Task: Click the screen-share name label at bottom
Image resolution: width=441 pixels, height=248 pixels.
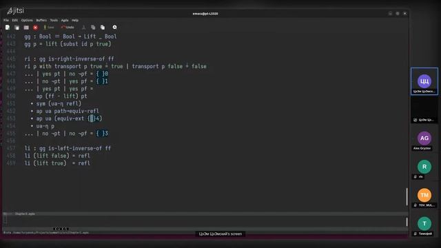Action: pos(220,234)
